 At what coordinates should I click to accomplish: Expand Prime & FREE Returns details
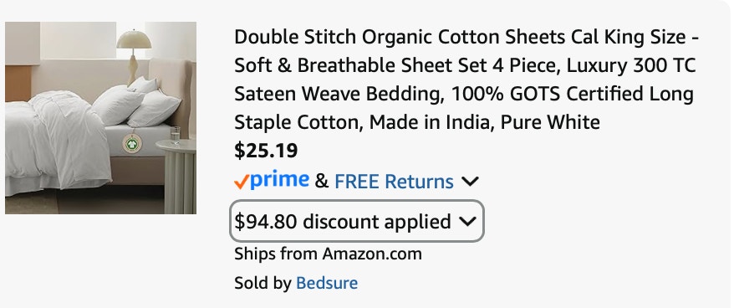tap(356, 181)
